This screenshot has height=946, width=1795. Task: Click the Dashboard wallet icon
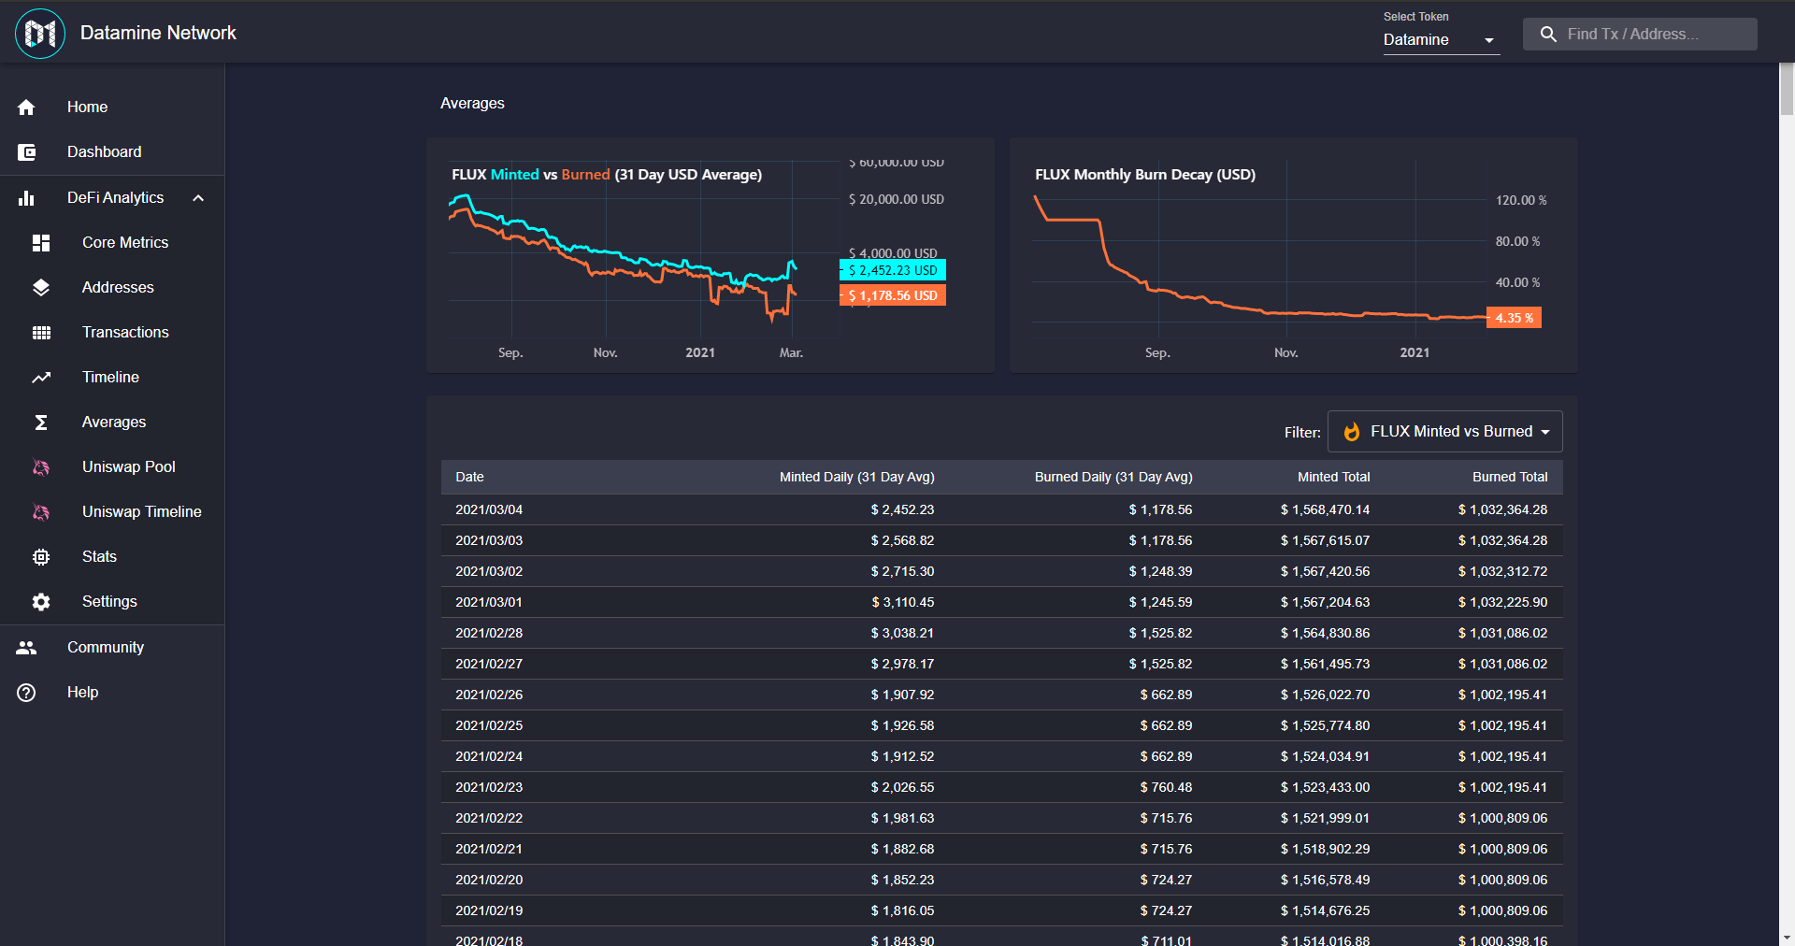26,152
